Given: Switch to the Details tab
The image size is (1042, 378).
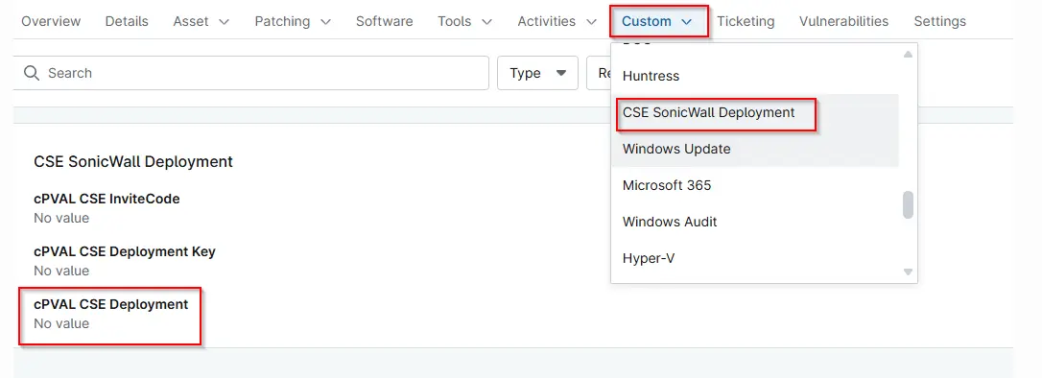Looking at the screenshot, I should (127, 21).
